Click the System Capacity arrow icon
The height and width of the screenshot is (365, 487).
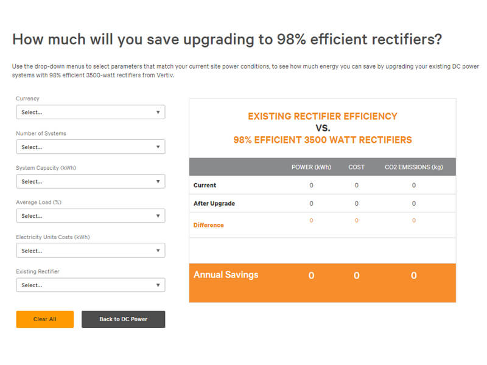point(158,182)
